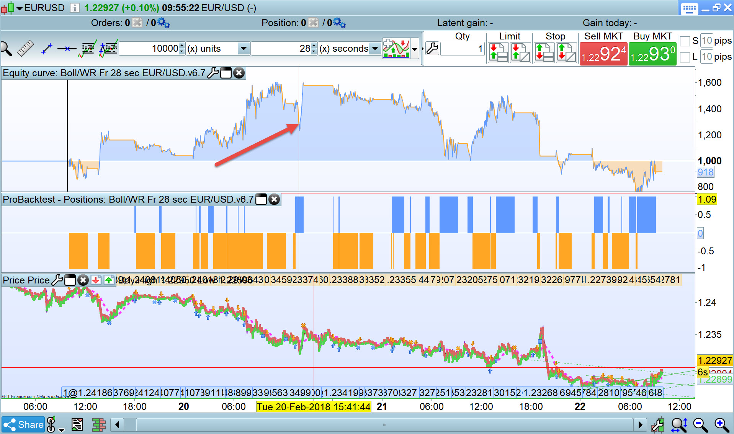This screenshot has width=734, height=434.
Task: Open Price panel settings wrench
Action: tap(57, 280)
